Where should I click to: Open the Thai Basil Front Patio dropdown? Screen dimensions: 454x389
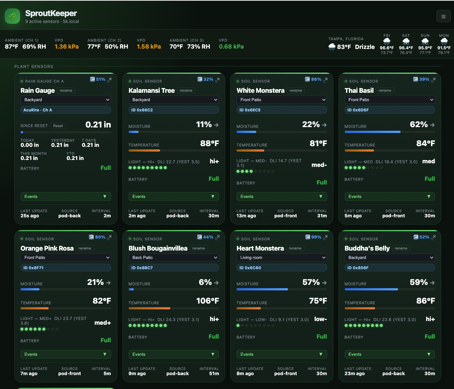[x=390, y=100]
